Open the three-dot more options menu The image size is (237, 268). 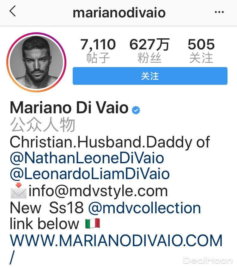click(219, 12)
